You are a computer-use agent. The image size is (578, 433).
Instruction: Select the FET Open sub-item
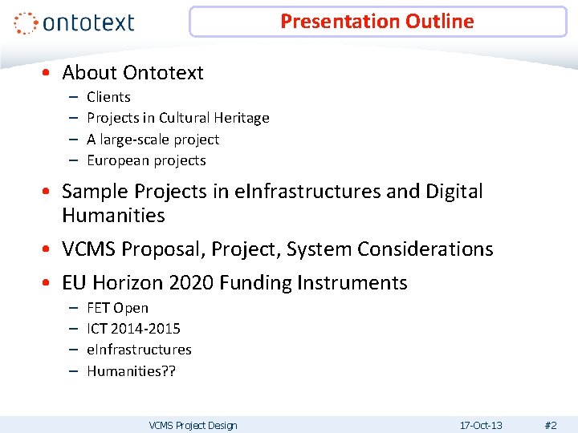(x=117, y=308)
